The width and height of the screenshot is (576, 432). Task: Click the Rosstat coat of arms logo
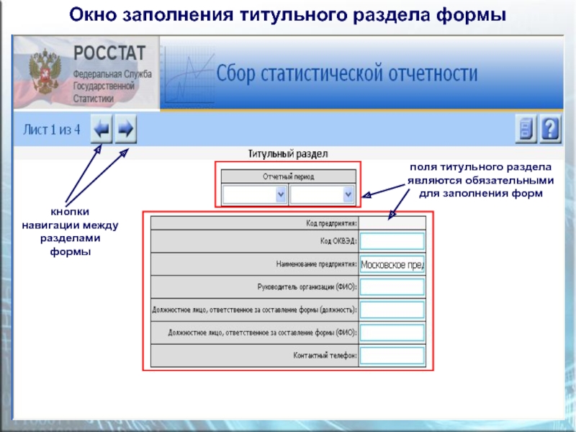pos(45,71)
